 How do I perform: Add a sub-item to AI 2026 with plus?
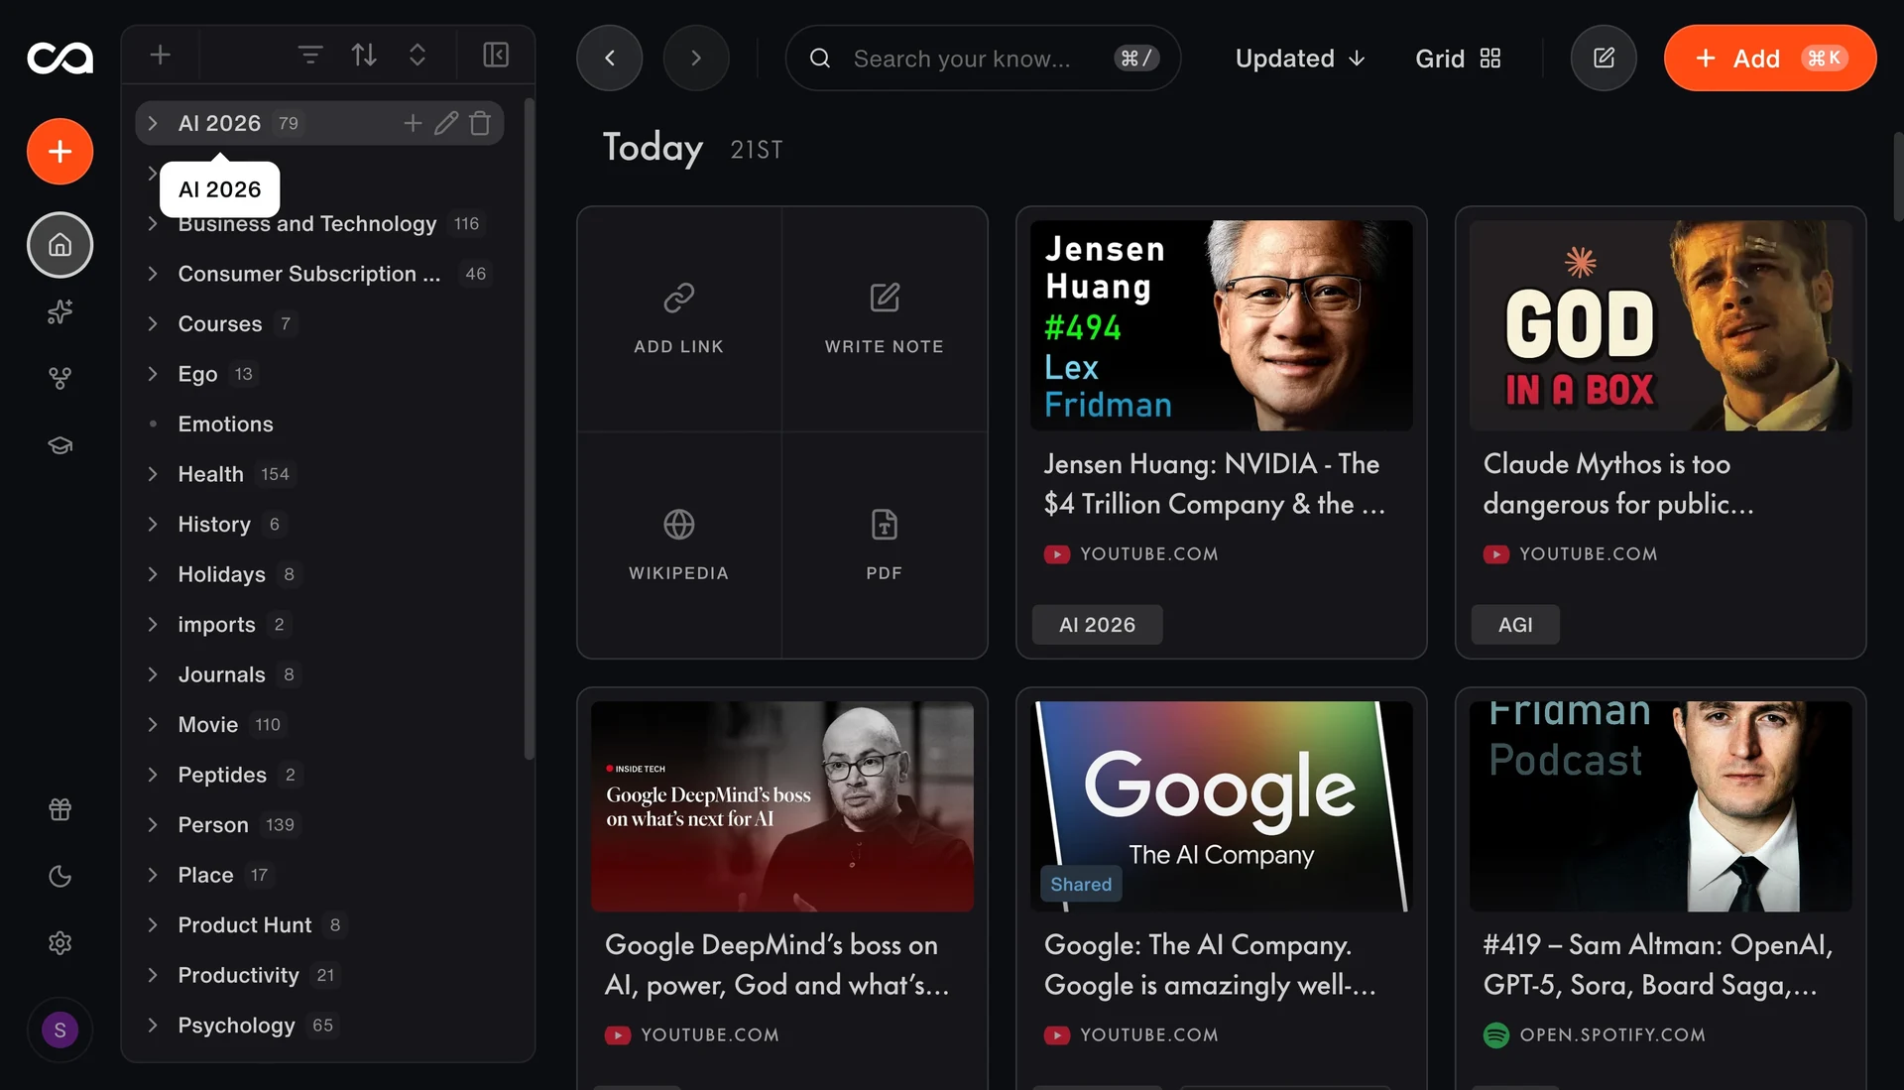[414, 123]
